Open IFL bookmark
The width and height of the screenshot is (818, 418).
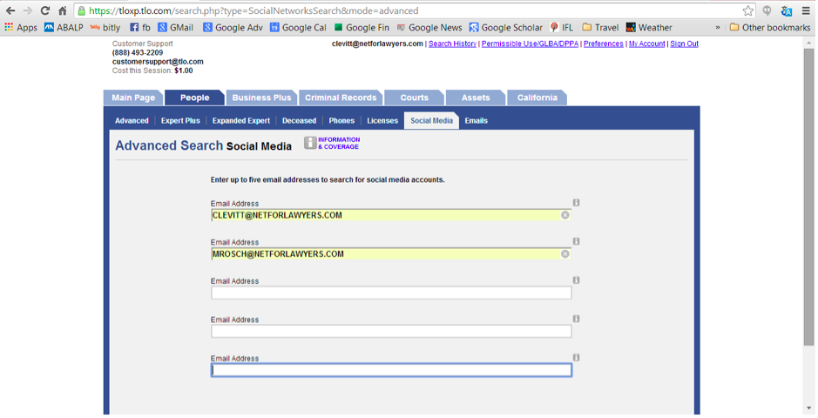point(562,28)
